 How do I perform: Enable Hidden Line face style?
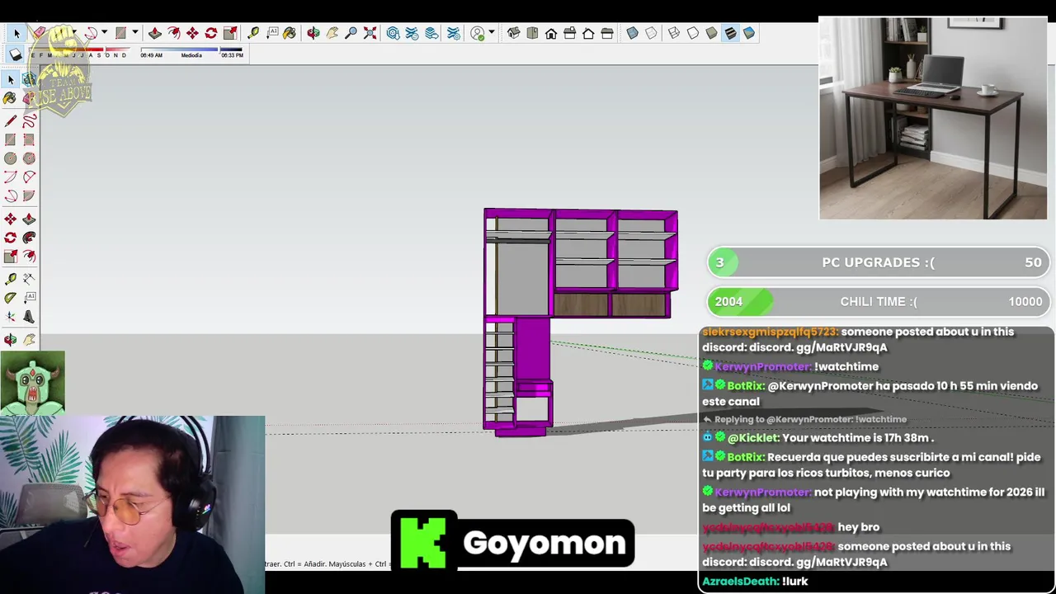[x=693, y=33]
